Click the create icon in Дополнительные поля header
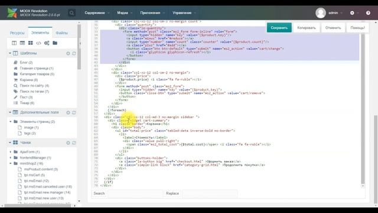 pyautogui.click(x=69, y=112)
